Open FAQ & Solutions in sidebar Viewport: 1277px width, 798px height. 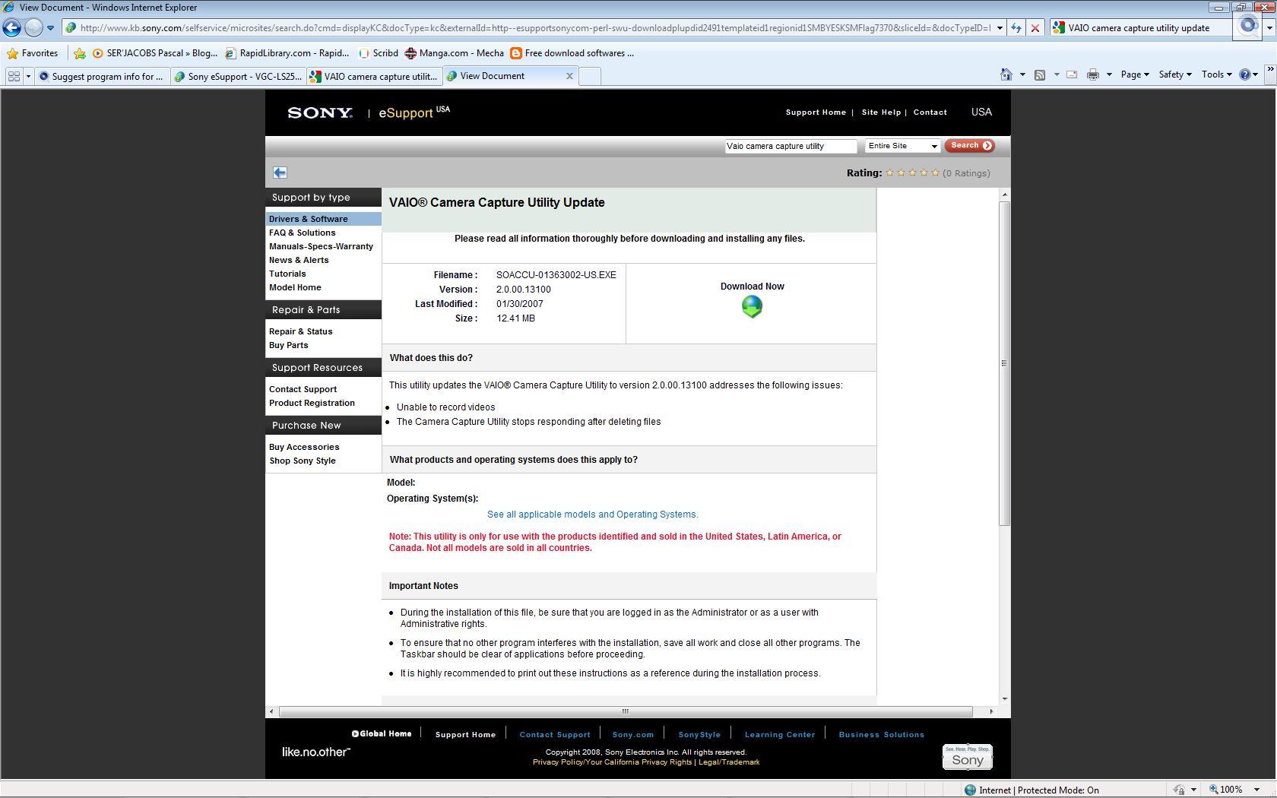click(x=302, y=233)
